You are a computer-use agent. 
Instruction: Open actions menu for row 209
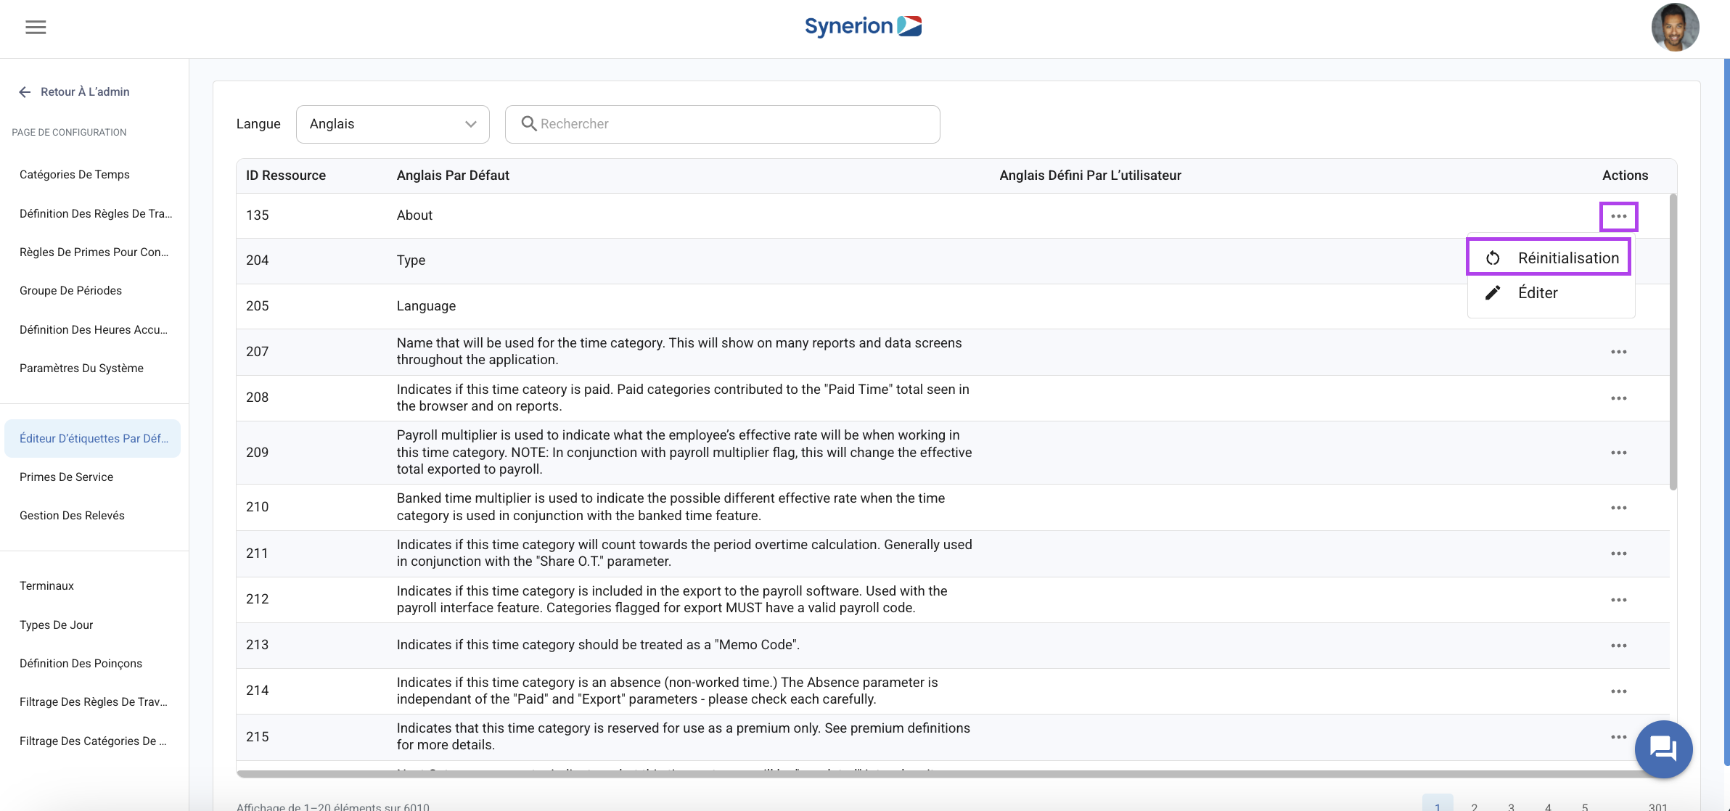(x=1618, y=453)
